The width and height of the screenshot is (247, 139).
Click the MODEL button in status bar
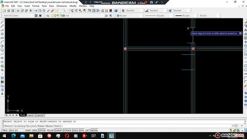94,131
